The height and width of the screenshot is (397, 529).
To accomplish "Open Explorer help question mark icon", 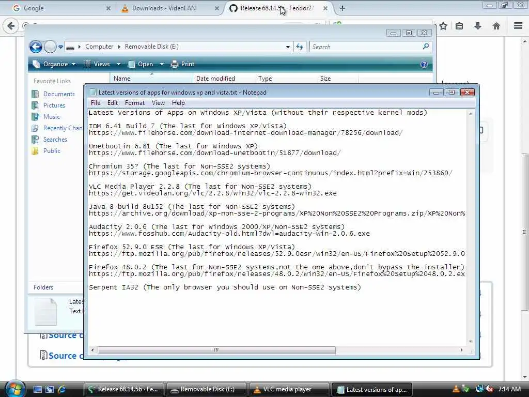I will pos(424,64).
